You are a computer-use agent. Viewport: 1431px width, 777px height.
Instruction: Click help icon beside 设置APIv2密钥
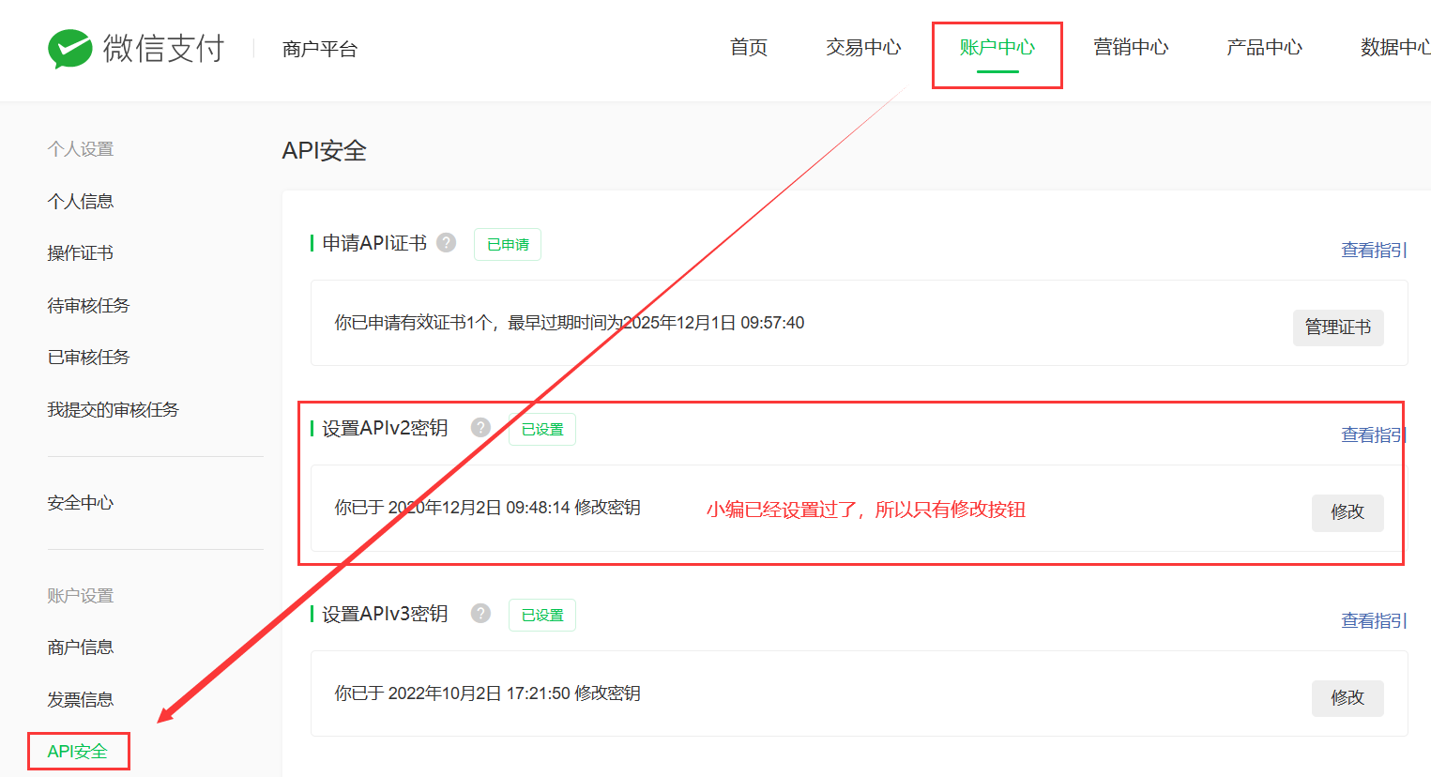tap(480, 428)
